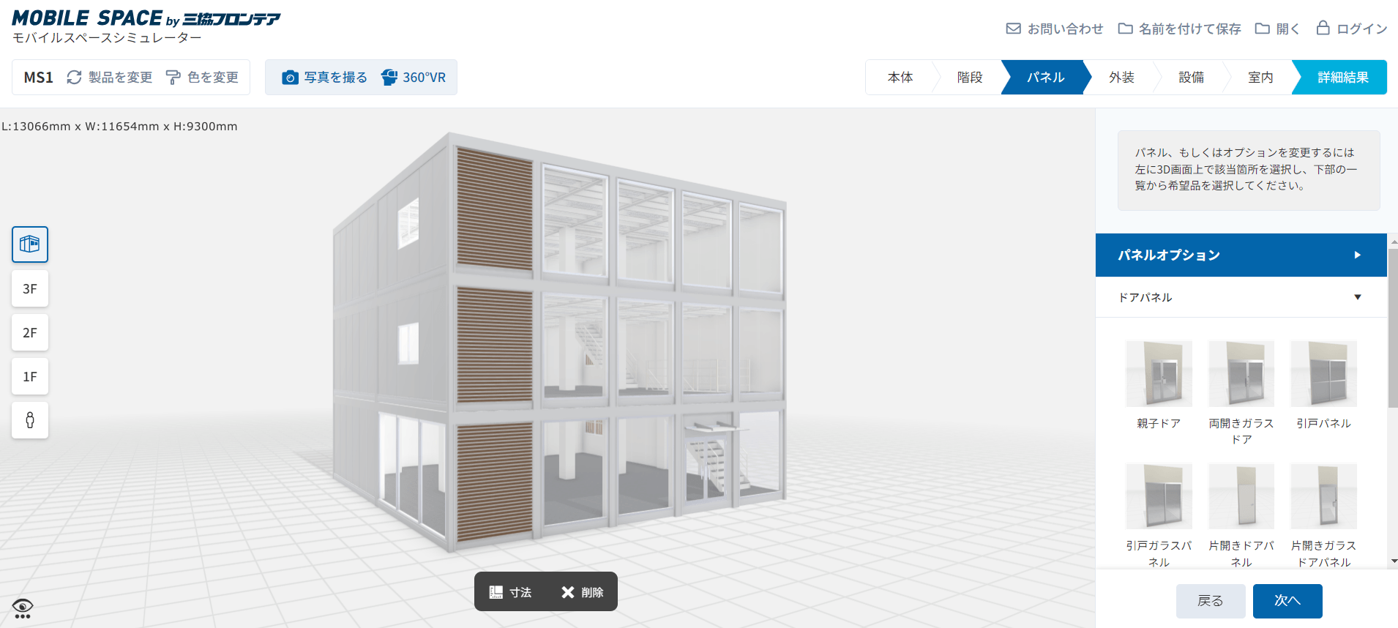Go to the 外装 step tab
Image resolution: width=1398 pixels, height=628 pixels.
tap(1121, 78)
